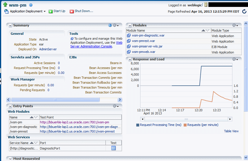Screen dimensions: 248x161
Task: Click the page scroll up arrow
Action: 246,24
